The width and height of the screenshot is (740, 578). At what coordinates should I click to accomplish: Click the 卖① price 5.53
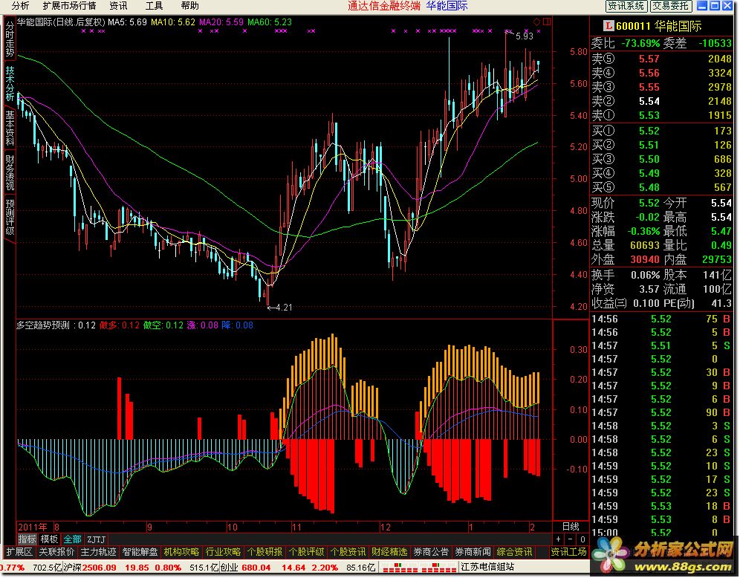[x=649, y=115]
